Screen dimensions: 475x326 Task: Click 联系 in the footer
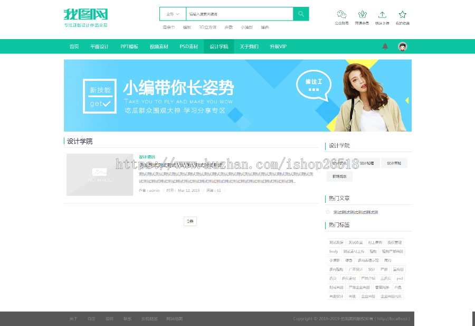pyautogui.click(x=128, y=319)
